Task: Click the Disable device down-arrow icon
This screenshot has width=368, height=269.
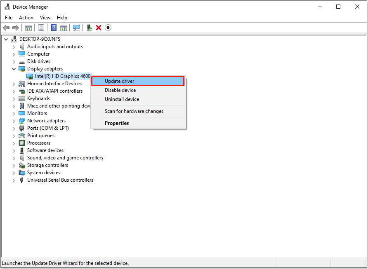Action: point(108,28)
